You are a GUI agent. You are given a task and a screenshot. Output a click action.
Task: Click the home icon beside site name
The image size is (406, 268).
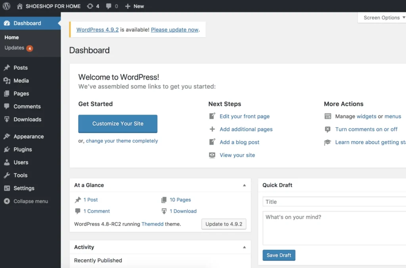pos(20,6)
